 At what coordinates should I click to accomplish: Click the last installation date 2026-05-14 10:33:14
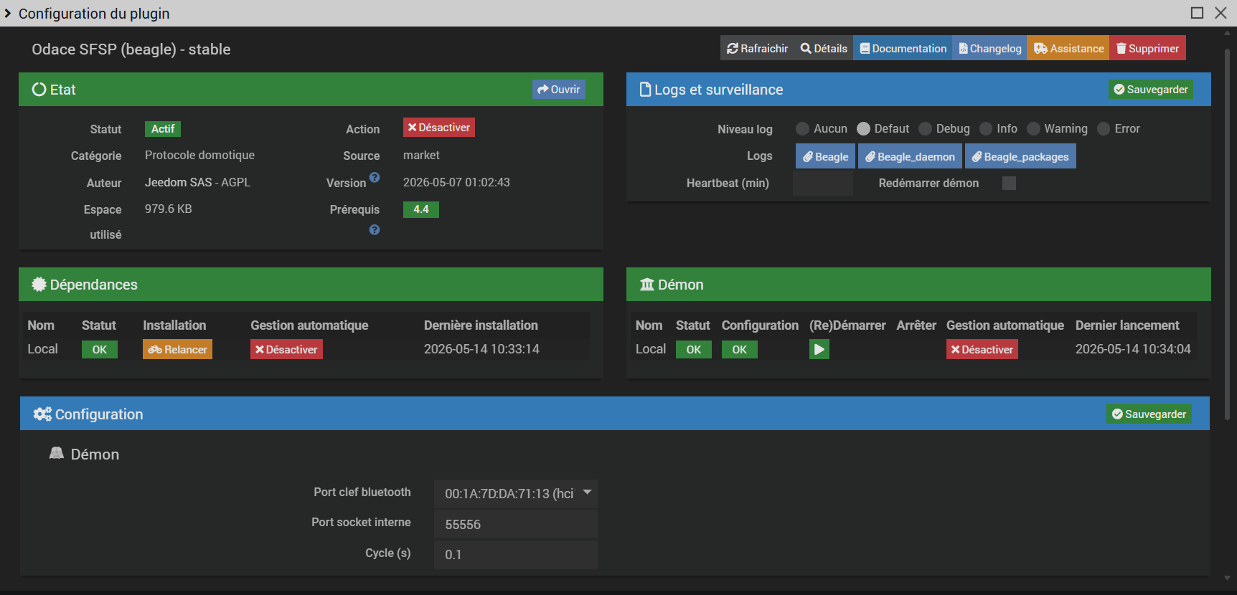coord(481,349)
